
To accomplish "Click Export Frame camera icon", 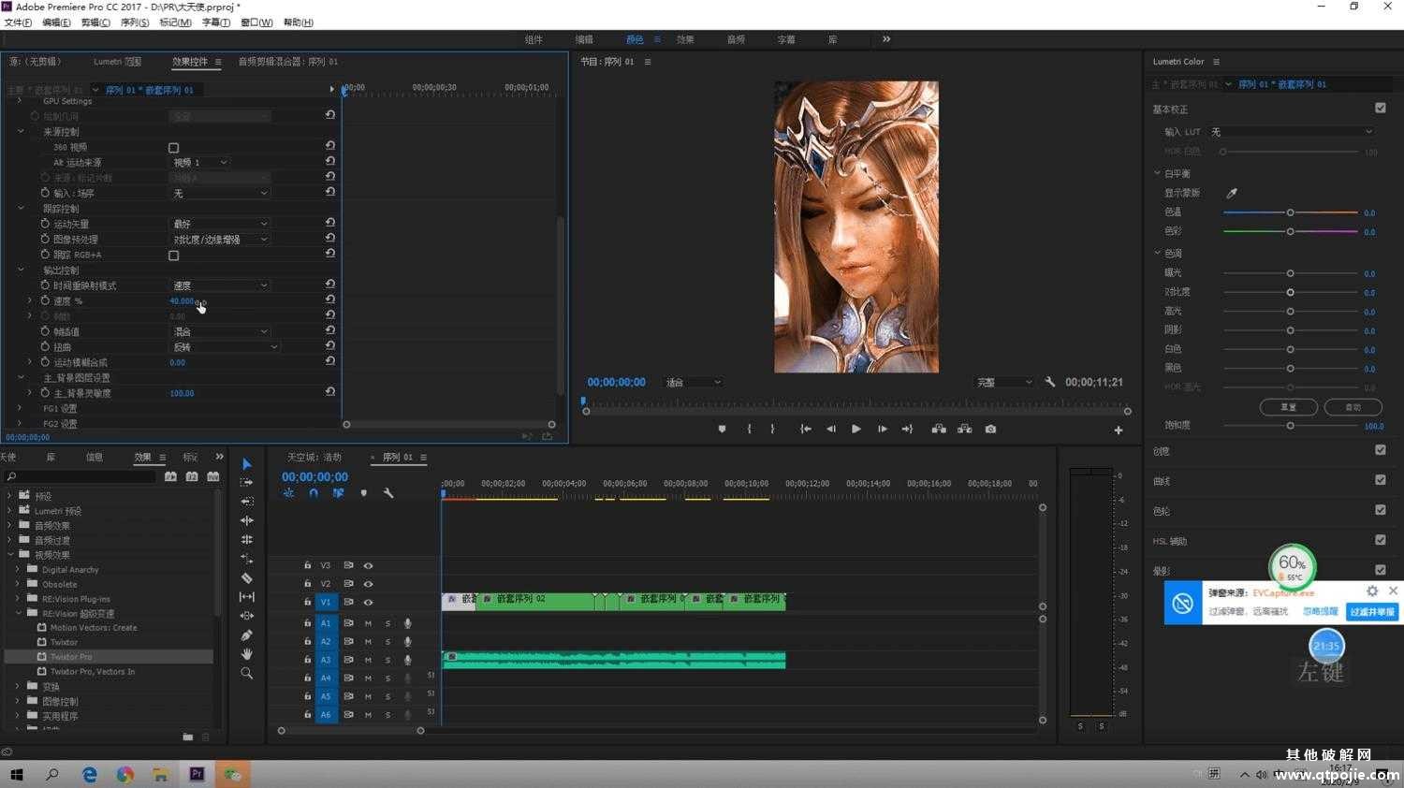I will click(x=990, y=429).
